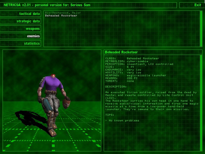The width and height of the screenshot is (205, 154).
Task: Click the REWARD: 200 FC line
Action: tap(121, 78)
